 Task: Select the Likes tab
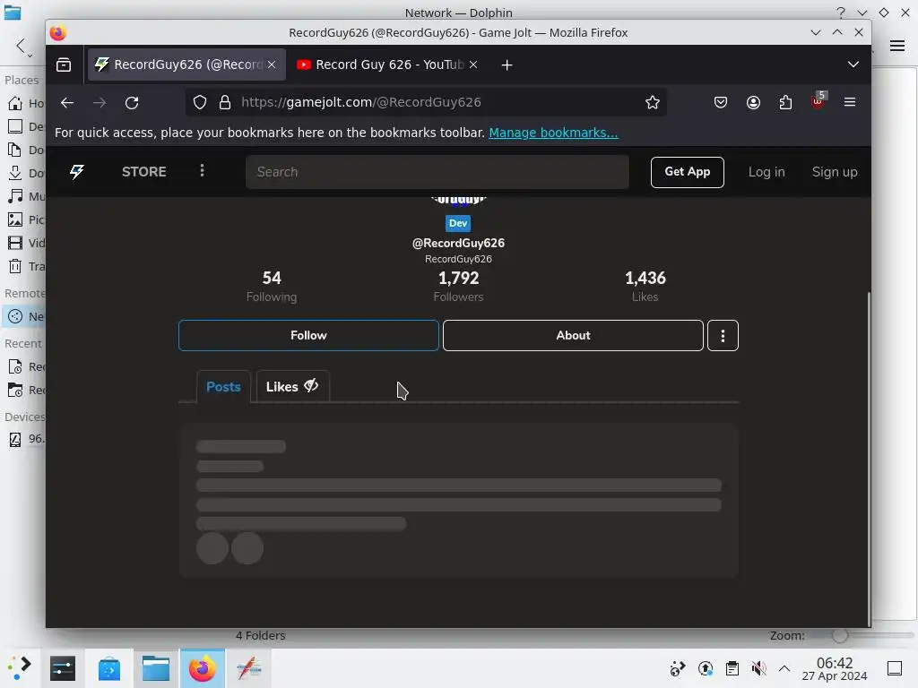pos(292,387)
